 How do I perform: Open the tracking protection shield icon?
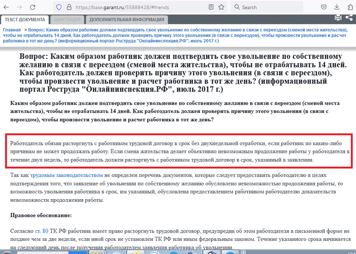pyautogui.click(x=58, y=7)
